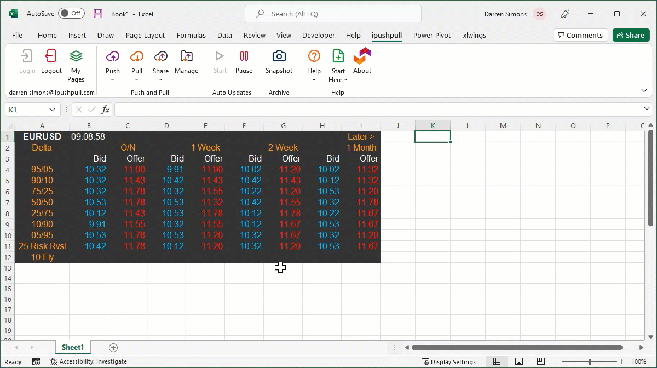The height and width of the screenshot is (368, 657).
Task: Expand the formula bar
Action: (647, 110)
